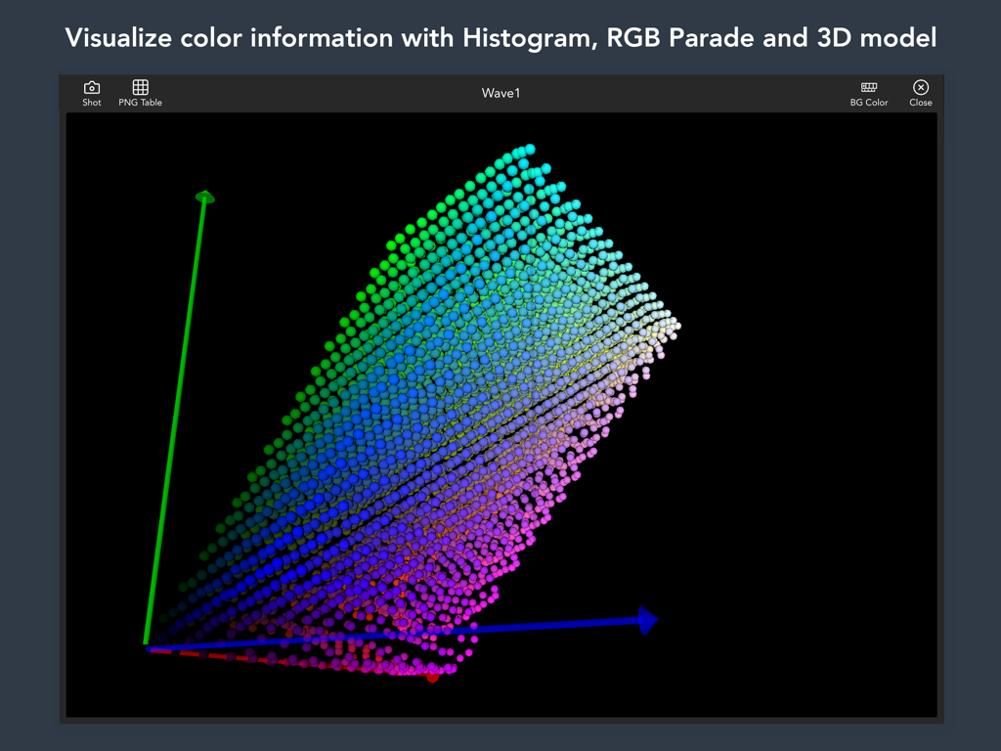Click the film-strip icon above BG Color

pyautogui.click(x=869, y=86)
